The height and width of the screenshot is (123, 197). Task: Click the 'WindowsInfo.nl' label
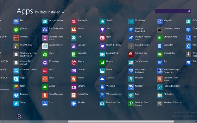[x=56, y=45]
